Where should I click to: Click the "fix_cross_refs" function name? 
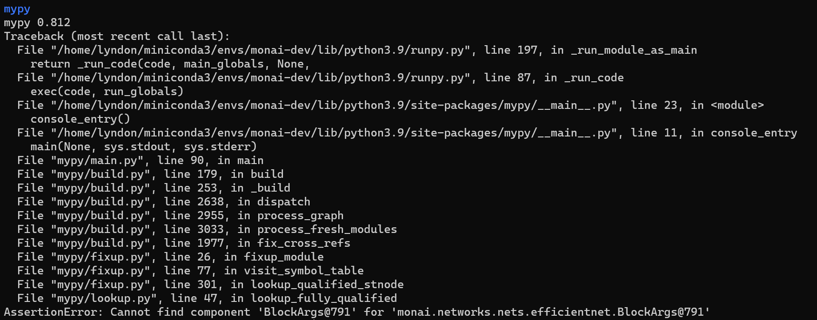pos(303,243)
